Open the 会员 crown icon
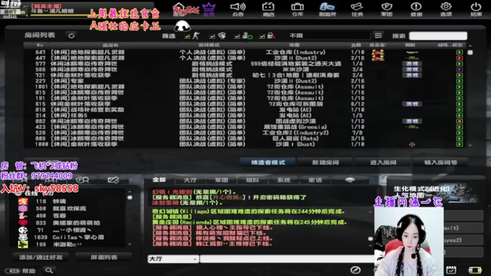Image resolution: width=491 pixels, height=276 pixels. pos(209,9)
